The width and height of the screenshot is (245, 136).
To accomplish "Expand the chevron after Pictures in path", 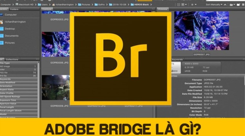I will 92,4.
